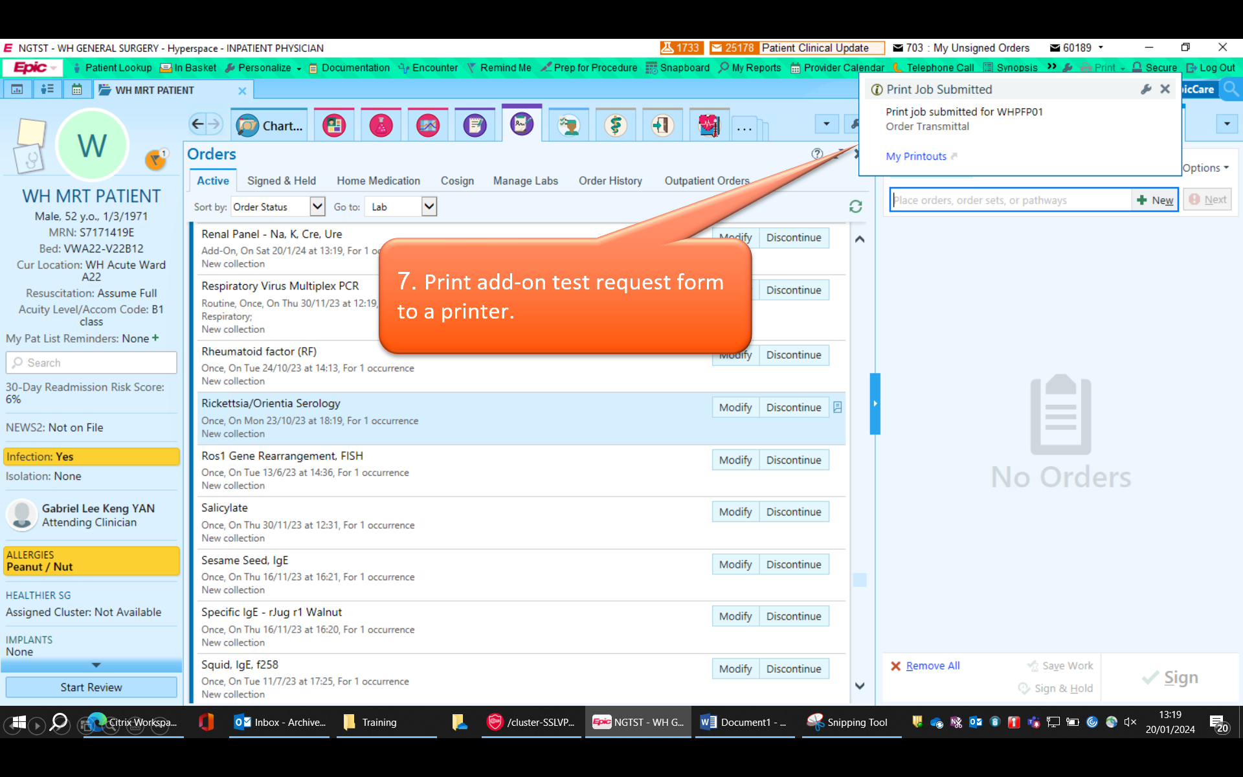
Task: Open the Chart Review activity tab
Action: click(270, 126)
